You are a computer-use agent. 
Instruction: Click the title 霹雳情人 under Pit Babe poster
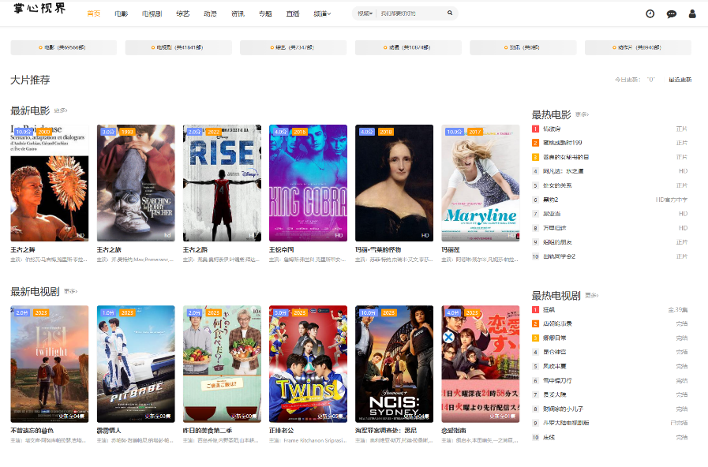click(x=109, y=431)
